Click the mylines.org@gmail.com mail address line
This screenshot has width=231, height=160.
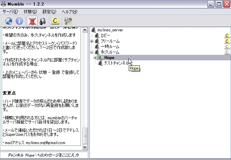click(34, 143)
